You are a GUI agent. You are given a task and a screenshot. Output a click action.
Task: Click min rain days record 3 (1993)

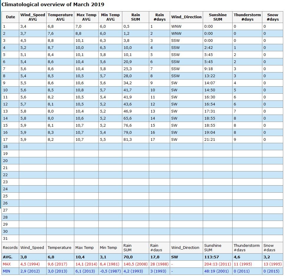(158, 271)
